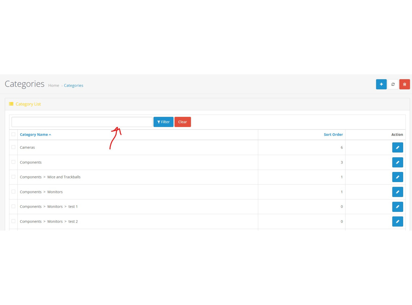The height and width of the screenshot is (305, 412).
Task: Sort by Category Name column header
Action: pyautogui.click(x=34, y=135)
